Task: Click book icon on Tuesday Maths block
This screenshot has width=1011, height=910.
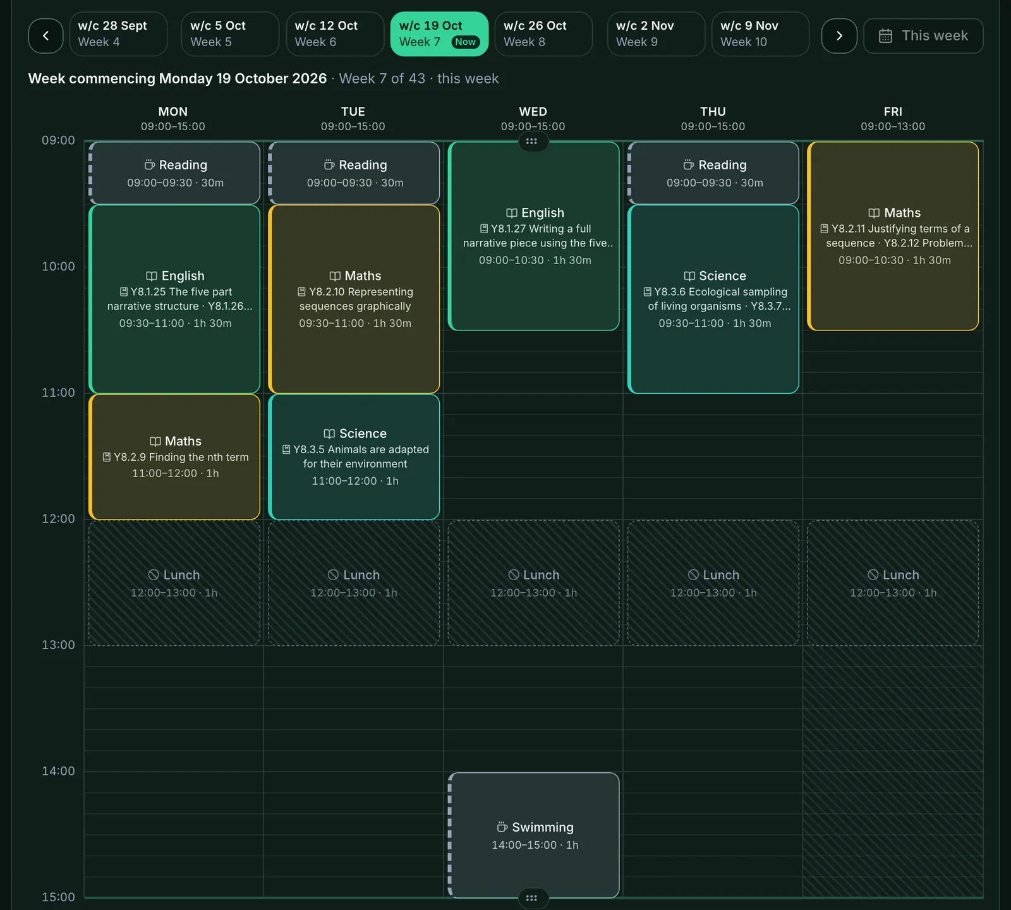Action: [x=335, y=276]
